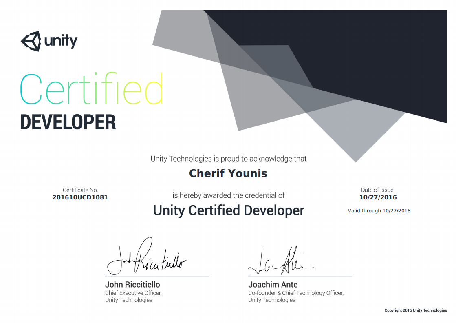Click 'Unity Technologies is proud to acknowledge that'
Screen dimensions: 456x323
[229, 159]
